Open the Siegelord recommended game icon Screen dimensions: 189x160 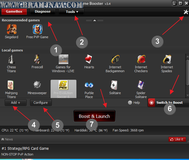(x=11, y=29)
